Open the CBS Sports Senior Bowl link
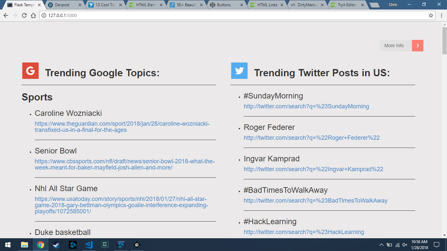This screenshot has width=447, height=251. click(x=125, y=164)
